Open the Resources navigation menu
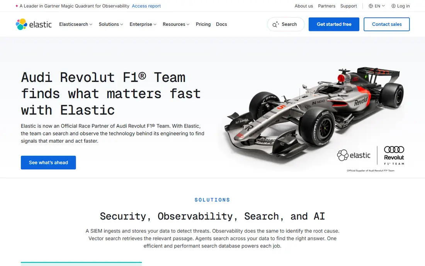Screen dimensions: 425x266 176,24
